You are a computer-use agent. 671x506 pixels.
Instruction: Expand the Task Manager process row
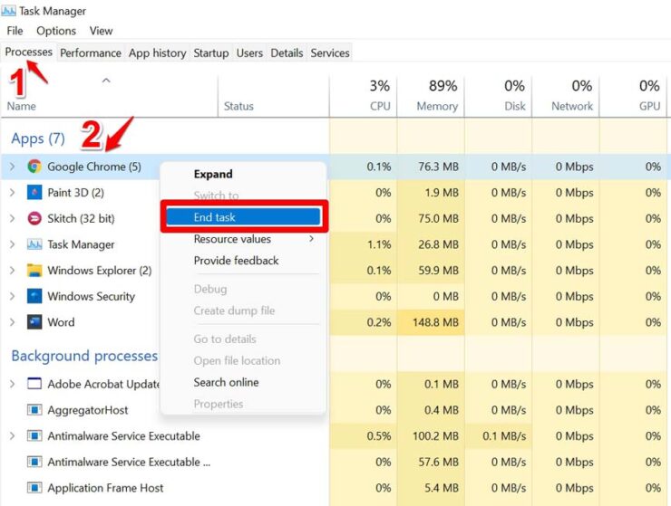point(12,244)
